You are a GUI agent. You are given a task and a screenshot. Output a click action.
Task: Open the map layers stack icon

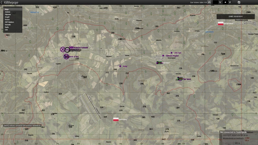[239, 2]
